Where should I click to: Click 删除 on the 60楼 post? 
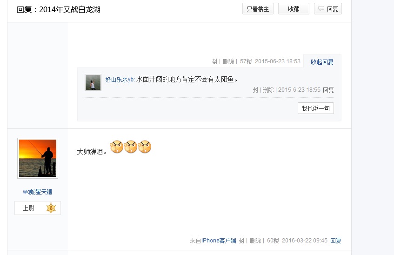[x=255, y=241]
